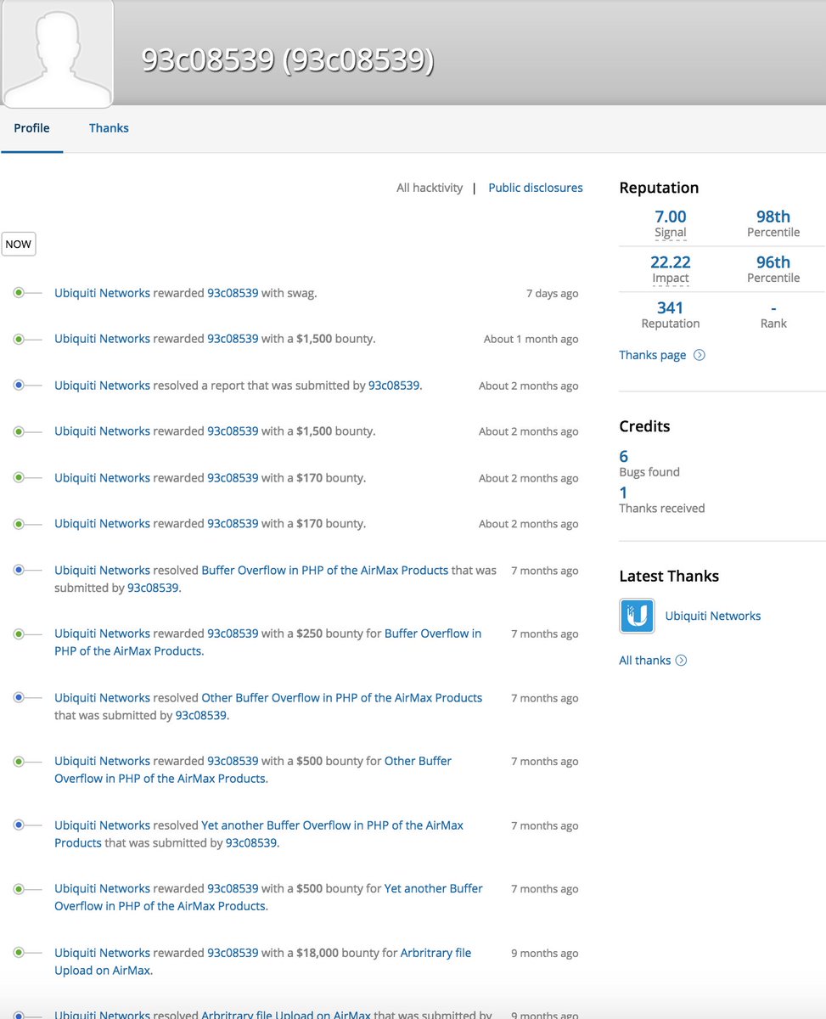The height and width of the screenshot is (1019, 826).
Task: Click the default profile avatar picture
Action: pyautogui.click(x=58, y=53)
